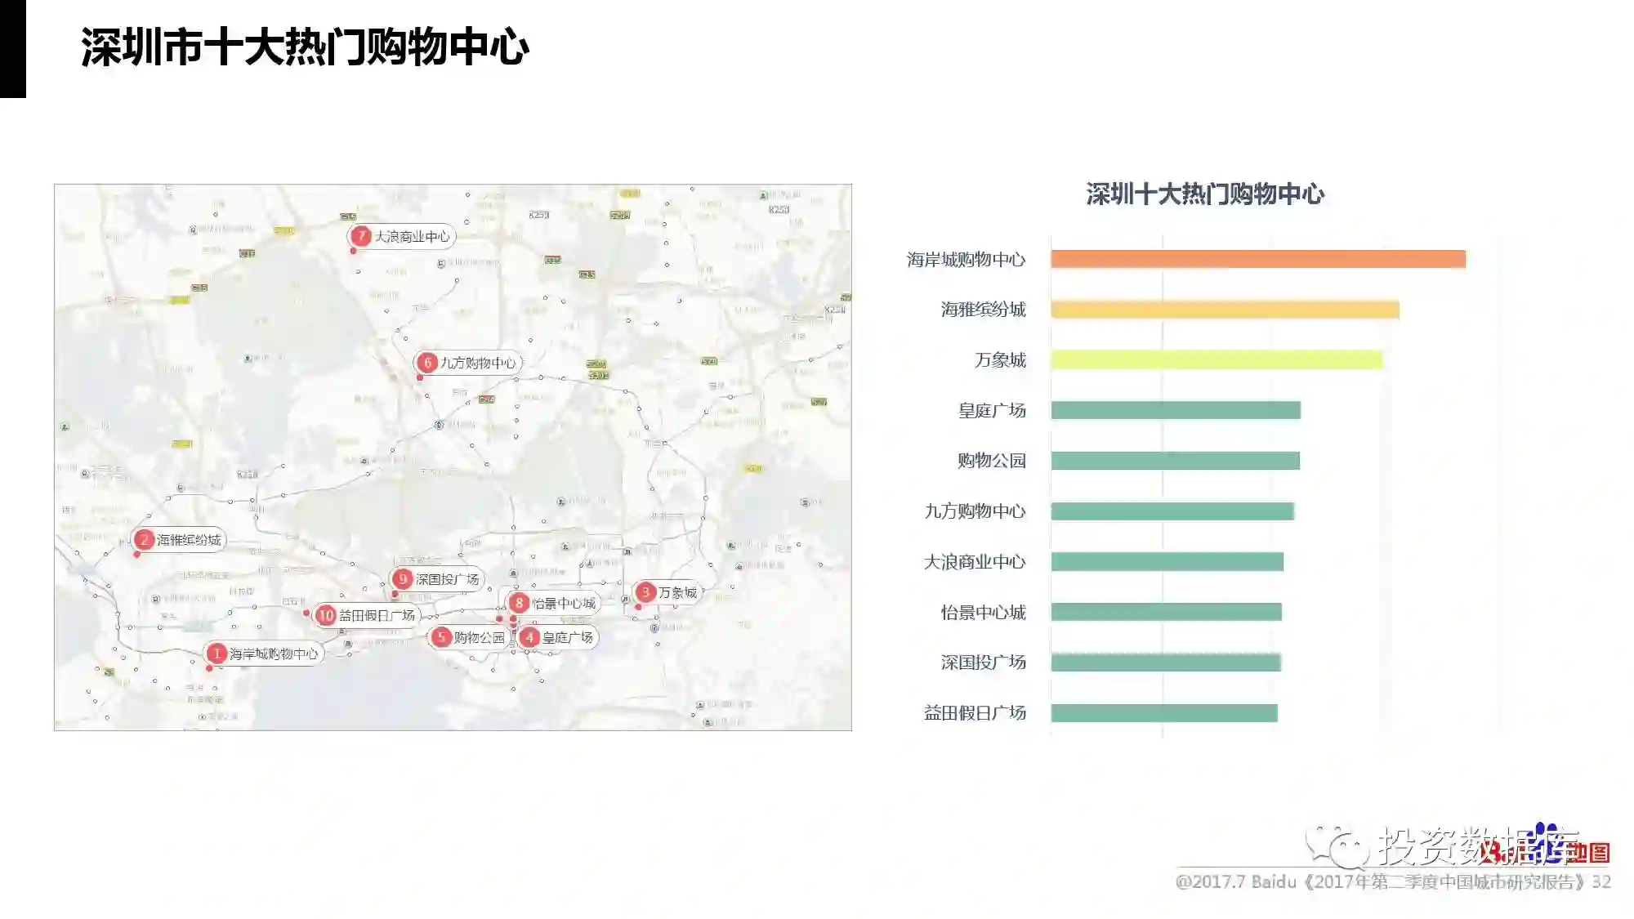
Task: Click red marker number 2 海雅缤纷城
Action: click(x=144, y=540)
